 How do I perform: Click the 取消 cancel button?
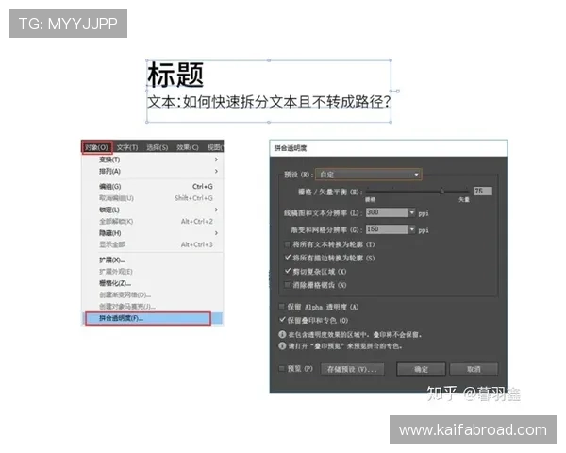click(x=474, y=369)
